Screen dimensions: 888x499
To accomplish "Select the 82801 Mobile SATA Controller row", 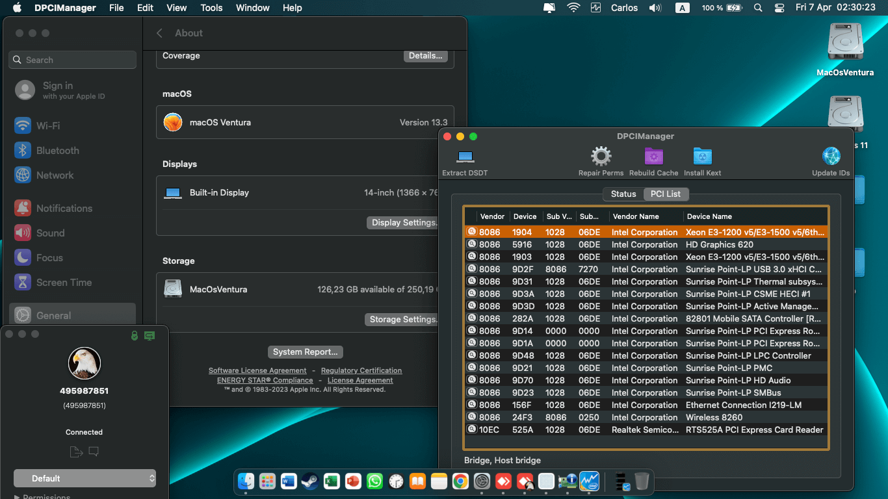I will tap(646, 319).
